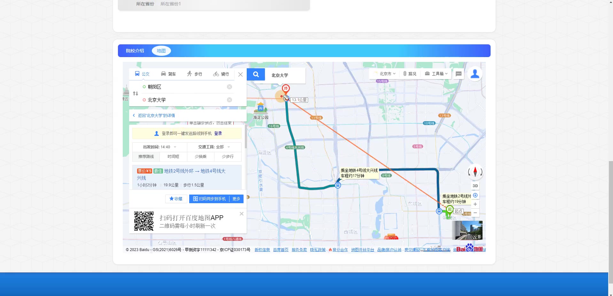Click the Tiananmen landmark icon

[391, 236]
